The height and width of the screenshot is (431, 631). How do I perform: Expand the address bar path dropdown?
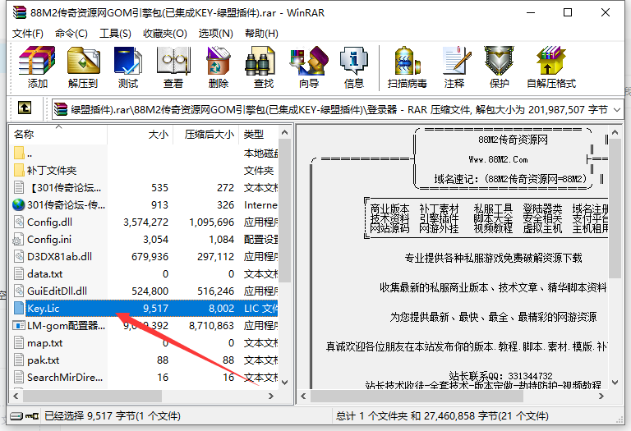coord(617,109)
